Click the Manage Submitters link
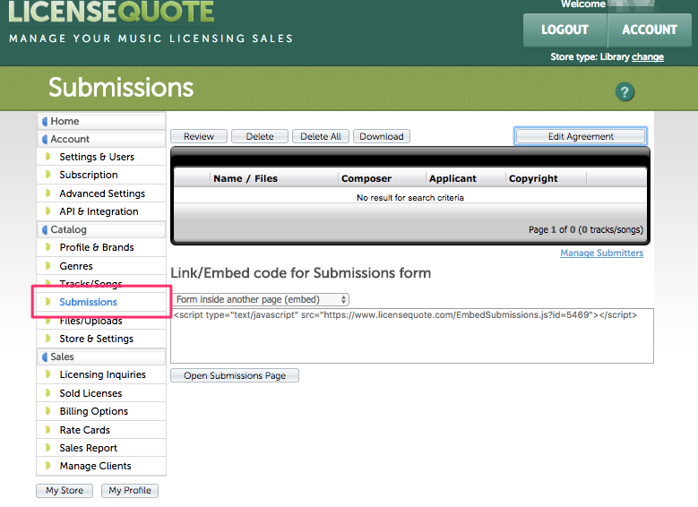 pyautogui.click(x=601, y=253)
